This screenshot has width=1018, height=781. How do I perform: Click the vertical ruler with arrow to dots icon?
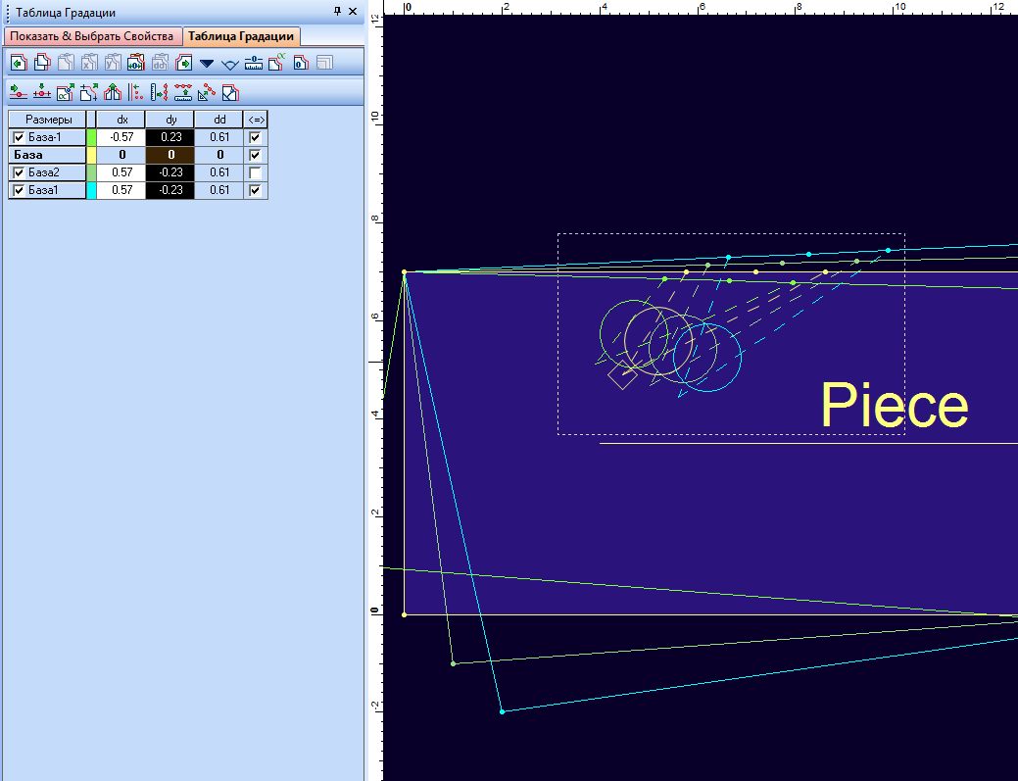[x=159, y=92]
